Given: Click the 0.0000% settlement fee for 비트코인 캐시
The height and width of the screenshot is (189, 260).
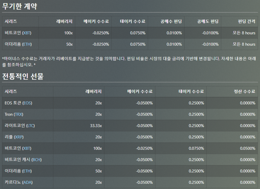Looking at the screenshot, I should [248, 160].
